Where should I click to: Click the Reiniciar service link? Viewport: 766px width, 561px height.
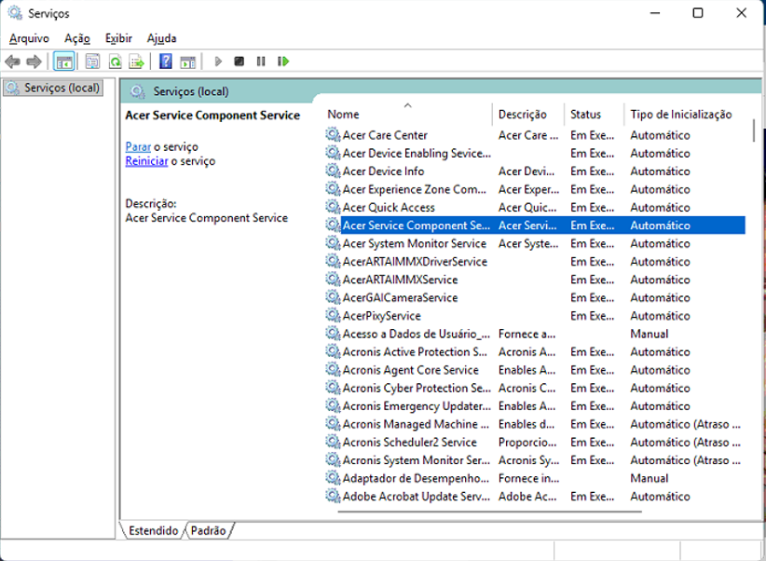(146, 161)
